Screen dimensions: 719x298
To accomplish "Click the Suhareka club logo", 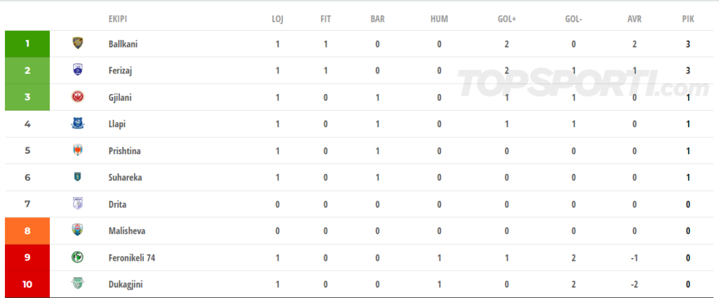I will [77, 177].
